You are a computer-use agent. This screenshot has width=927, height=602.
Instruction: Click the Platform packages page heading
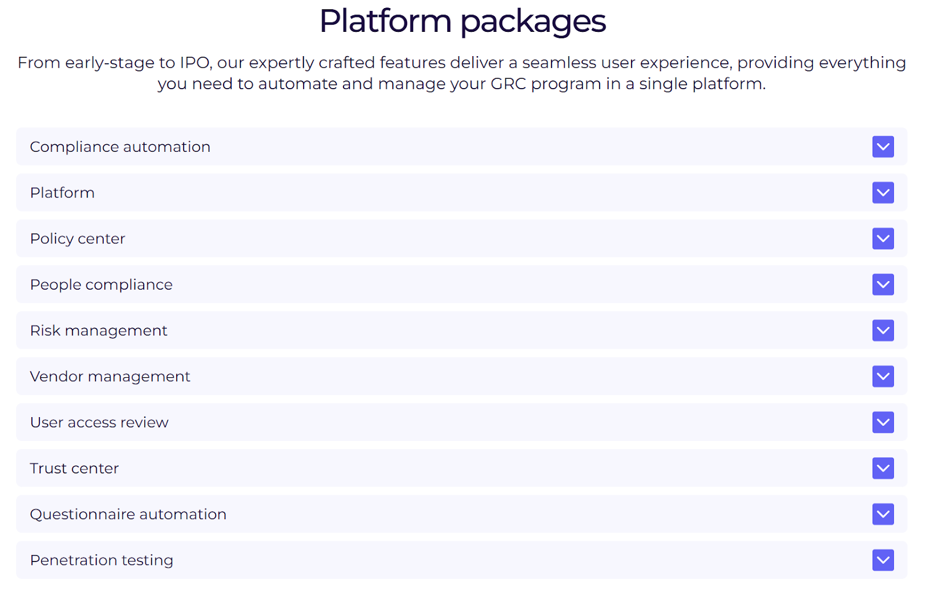click(462, 21)
